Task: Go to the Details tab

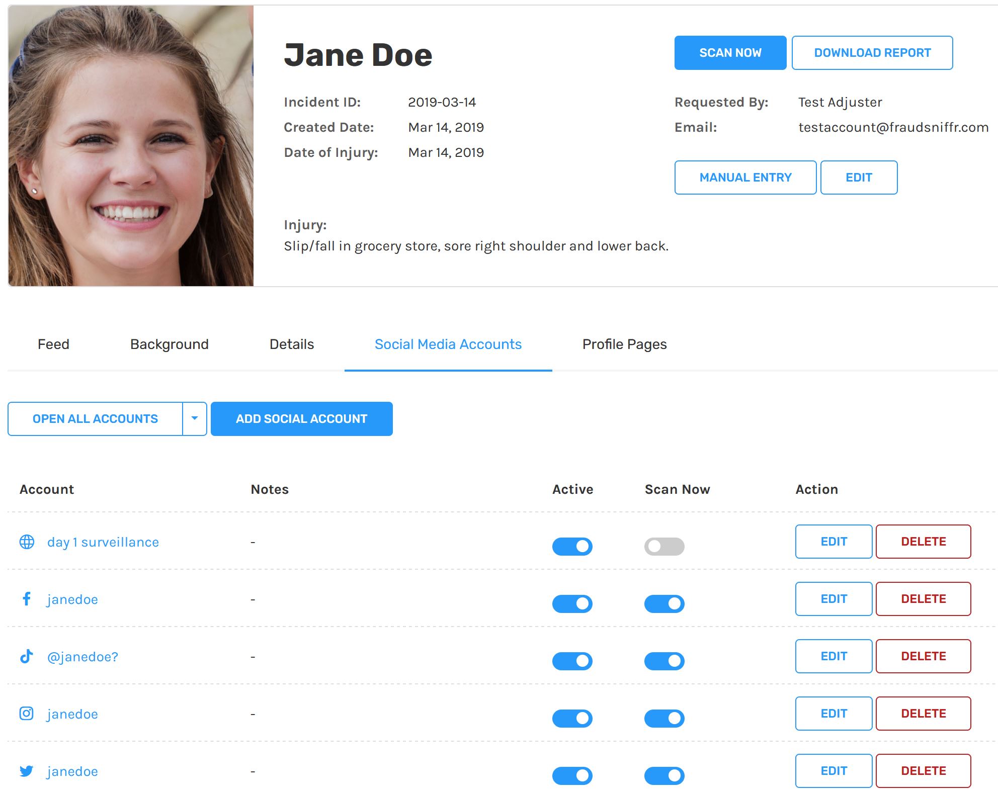Action: point(292,344)
